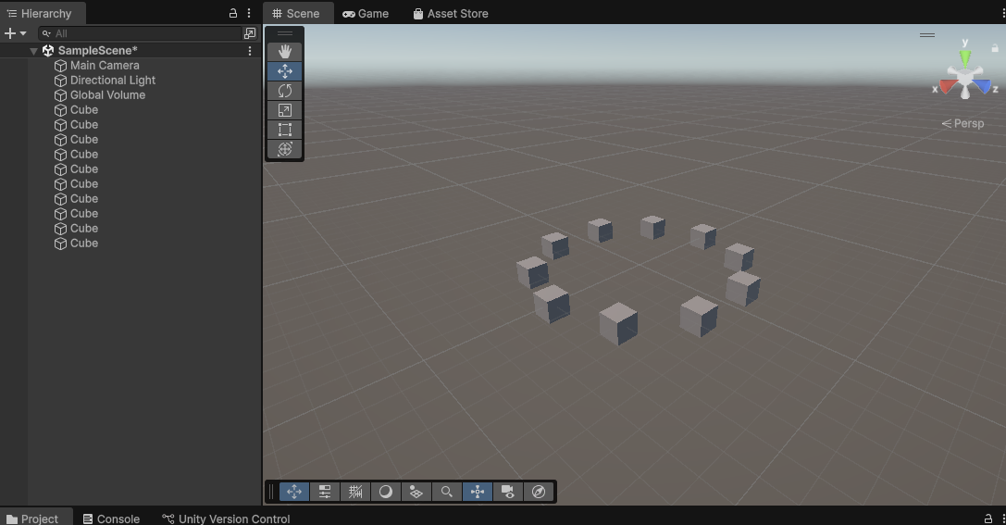Click the cube icon beside Main Camera
This screenshot has height=525, width=1006.
[x=60, y=66]
